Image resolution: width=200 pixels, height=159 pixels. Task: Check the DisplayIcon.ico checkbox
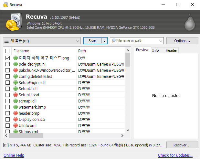pyautogui.click(x=7, y=119)
